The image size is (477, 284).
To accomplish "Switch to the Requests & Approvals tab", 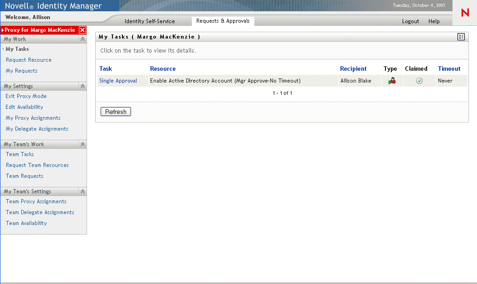I will coord(223,21).
